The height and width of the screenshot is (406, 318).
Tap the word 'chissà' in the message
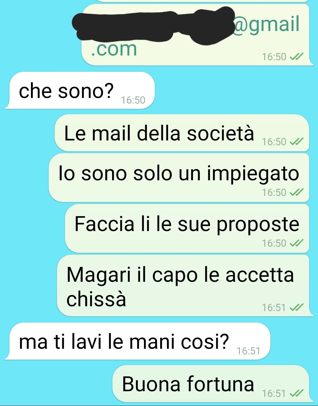pyautogui.click(x=96, y=299)
